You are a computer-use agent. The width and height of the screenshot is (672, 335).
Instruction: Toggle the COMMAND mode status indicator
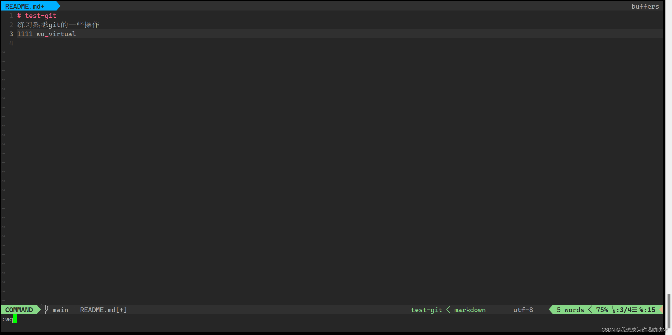pyautogui.click(x=19, y=310)
